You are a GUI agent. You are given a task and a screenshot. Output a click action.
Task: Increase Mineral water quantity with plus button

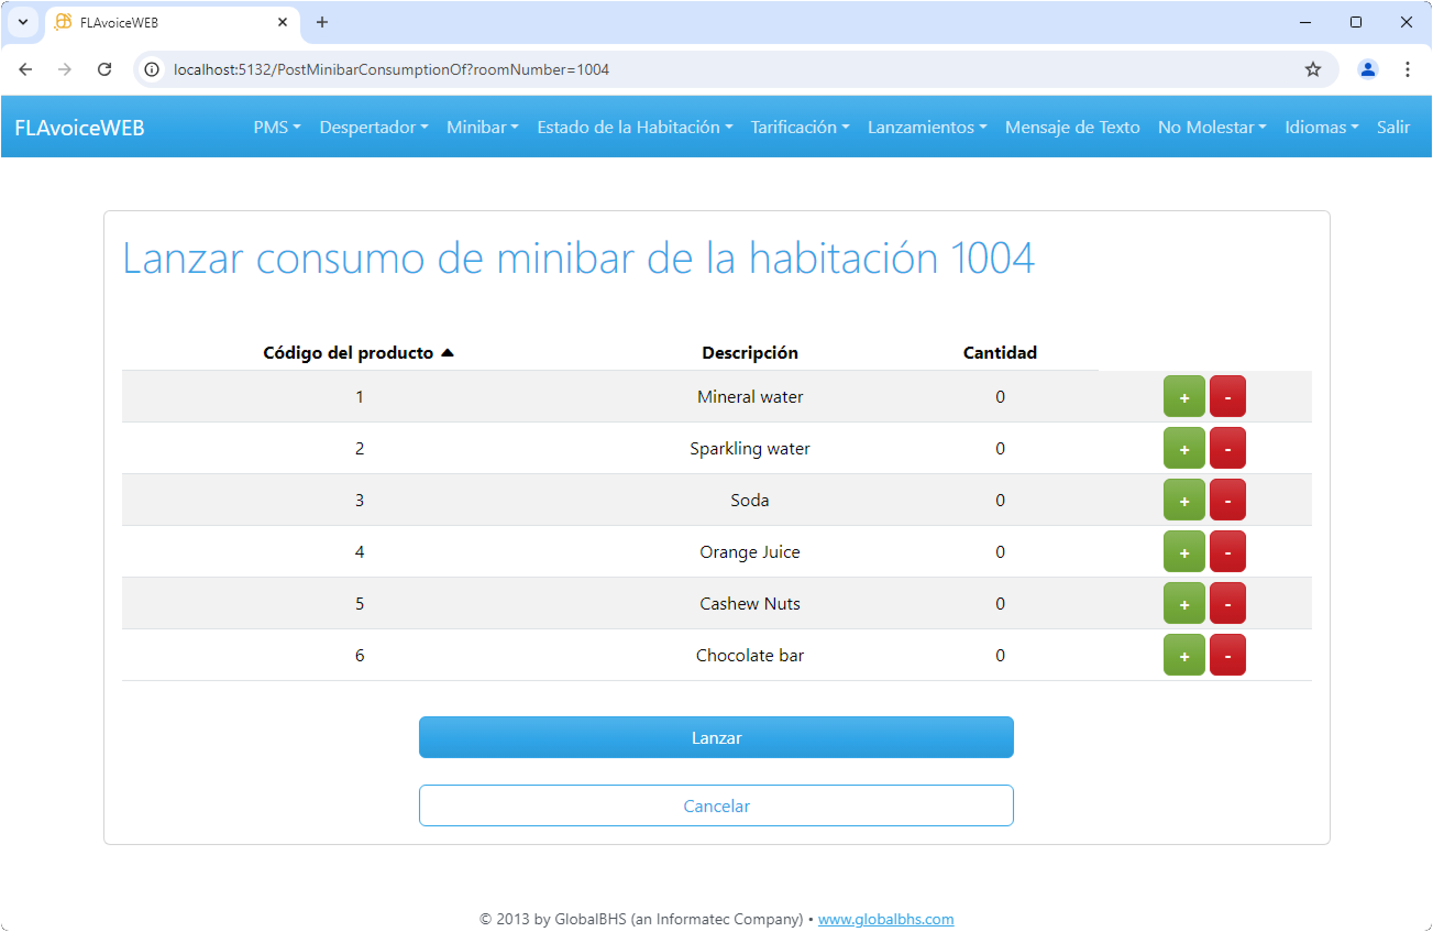1183,397
